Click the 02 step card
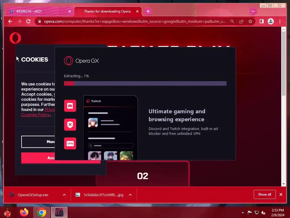Viewport: 290px width, 218px height. (x=142, y=174)
